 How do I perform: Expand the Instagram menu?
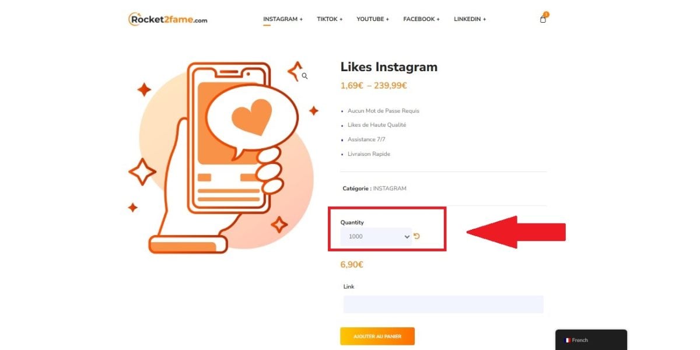[283, 19]
